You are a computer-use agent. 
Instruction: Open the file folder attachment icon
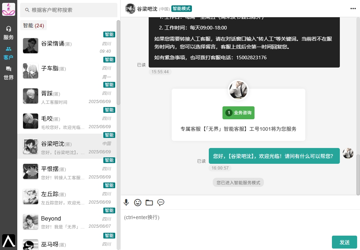point(149,203)
